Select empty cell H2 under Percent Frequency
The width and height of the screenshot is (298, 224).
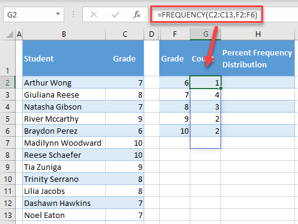[x=258, y=82]
